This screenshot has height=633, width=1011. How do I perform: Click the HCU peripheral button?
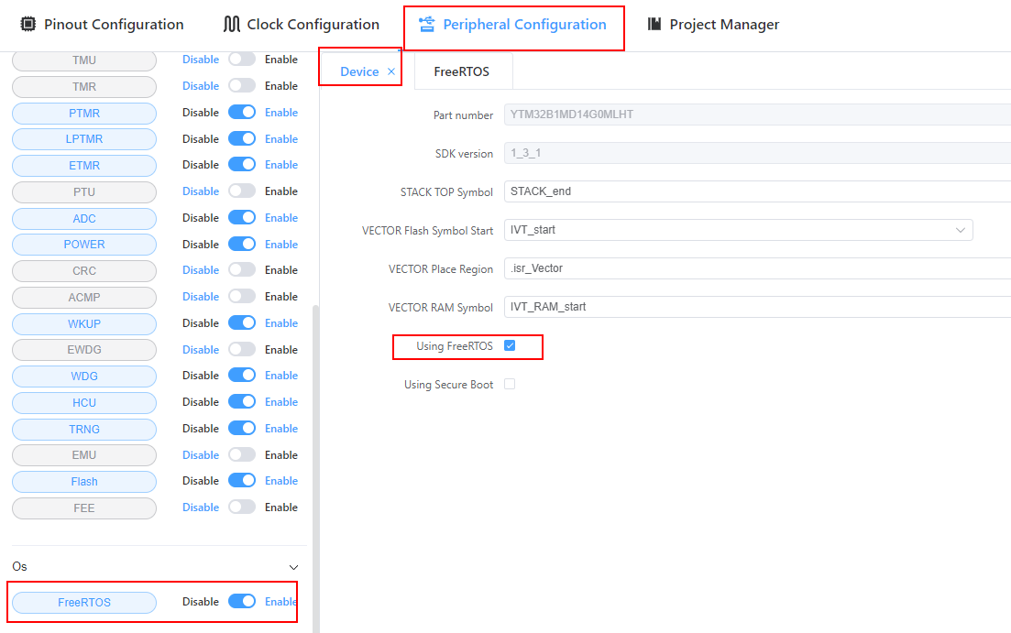click(x=84, y=403)
